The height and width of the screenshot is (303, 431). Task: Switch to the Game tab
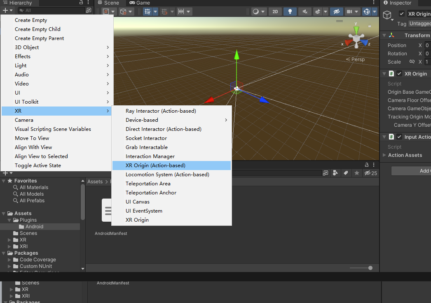pos(140,3)
